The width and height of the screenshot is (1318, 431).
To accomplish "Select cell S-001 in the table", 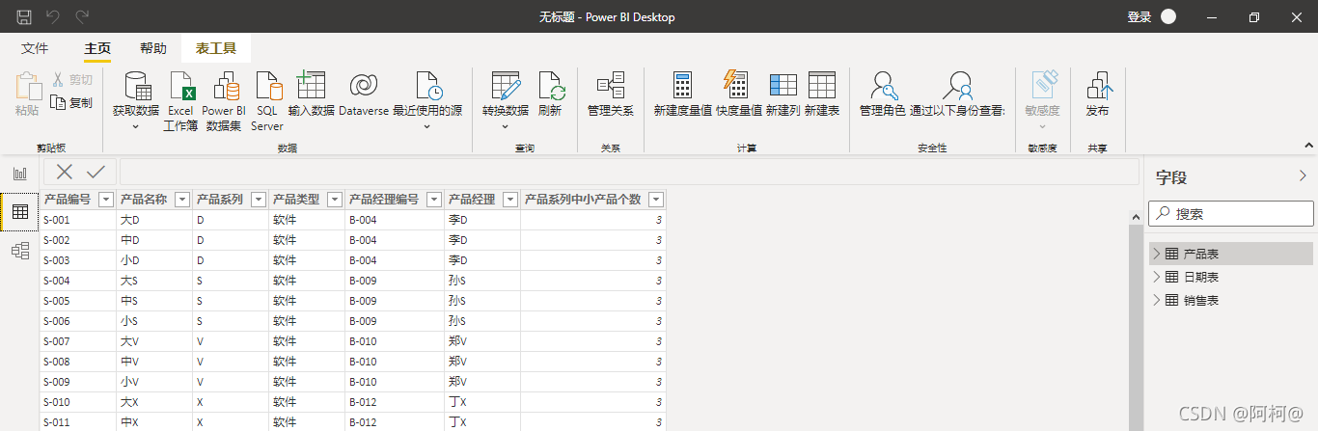I will point(78,220).
